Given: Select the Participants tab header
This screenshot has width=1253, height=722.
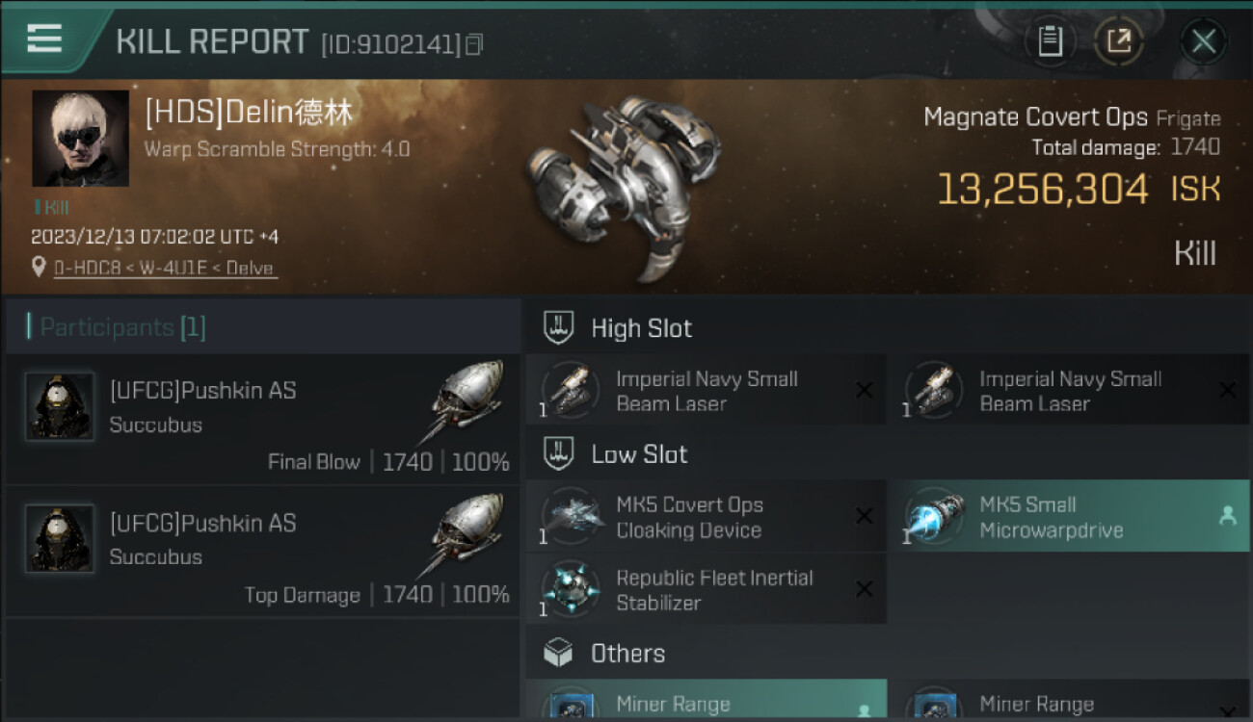Looking at the screenshot, I should coord(122,327).
